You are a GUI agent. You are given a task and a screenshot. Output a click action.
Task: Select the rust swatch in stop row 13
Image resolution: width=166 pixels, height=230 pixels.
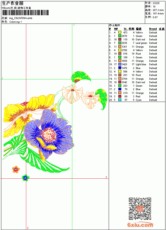click(x=120, y=75)
